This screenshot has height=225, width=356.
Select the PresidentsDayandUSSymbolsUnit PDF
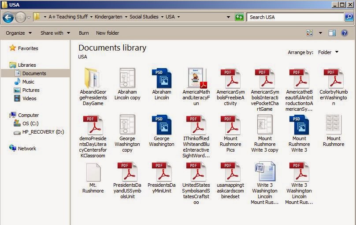pyautogui.click(x=127, y=180)
